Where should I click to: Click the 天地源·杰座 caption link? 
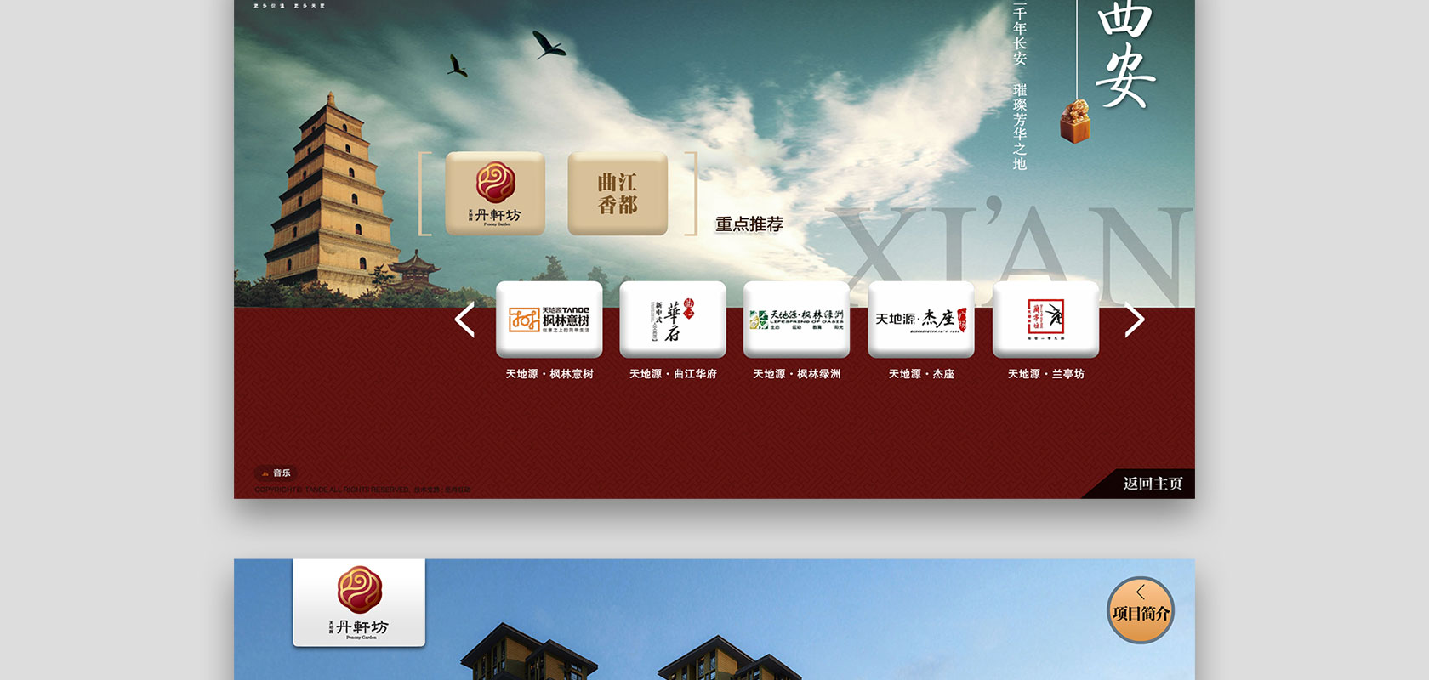point(921,374)
